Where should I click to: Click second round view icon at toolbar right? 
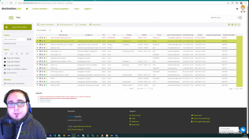coord(232,25)
